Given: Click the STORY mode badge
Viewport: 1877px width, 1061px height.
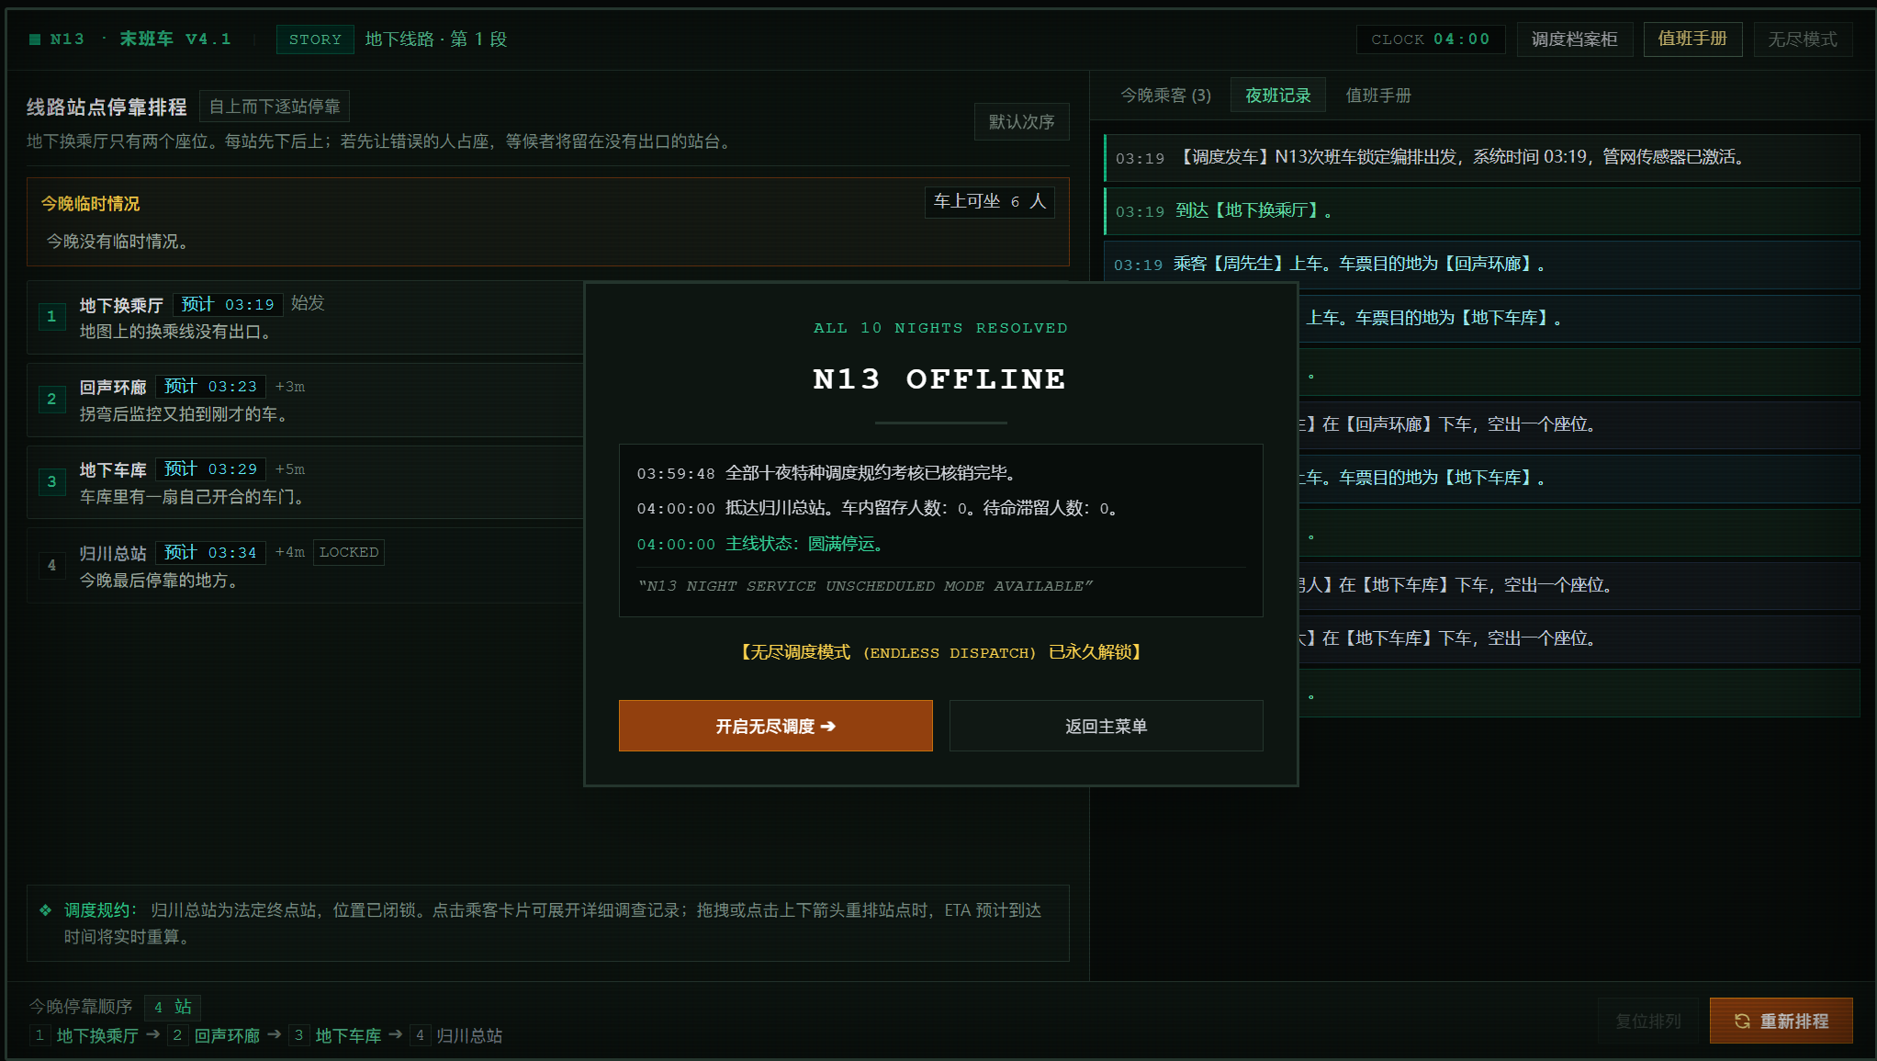Looking at the screenshot, I should pyautogui.click(x=315, y=40).
